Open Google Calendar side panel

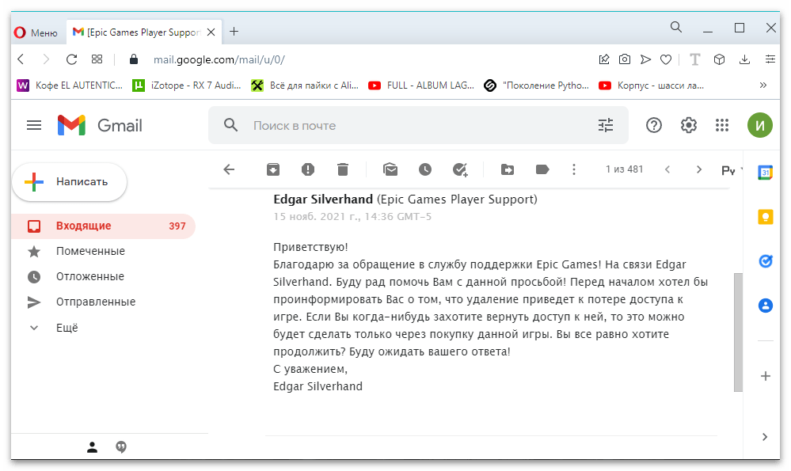(x=766, y=173)
